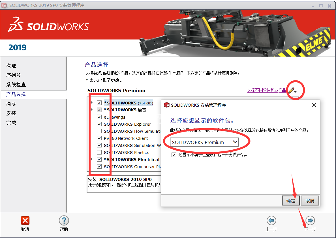Enable the SOLIDWORKS Flow Simulation checkbox
336x238 pixels.
pyautogui.click(x=99, y=131)
